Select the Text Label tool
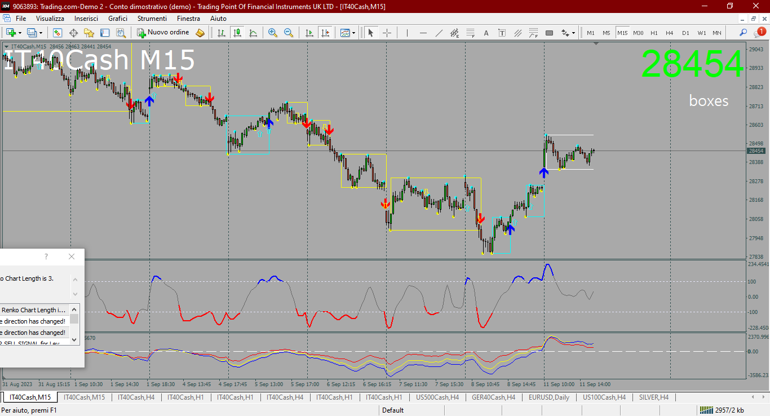This screenshot has width=770, height=416. [502, 33]
